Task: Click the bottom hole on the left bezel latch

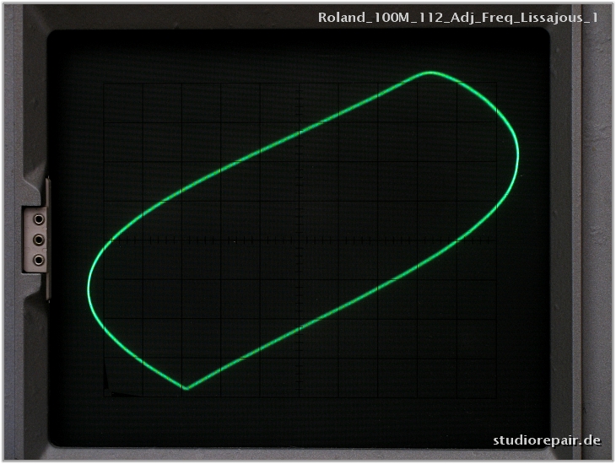Action: 39,260
